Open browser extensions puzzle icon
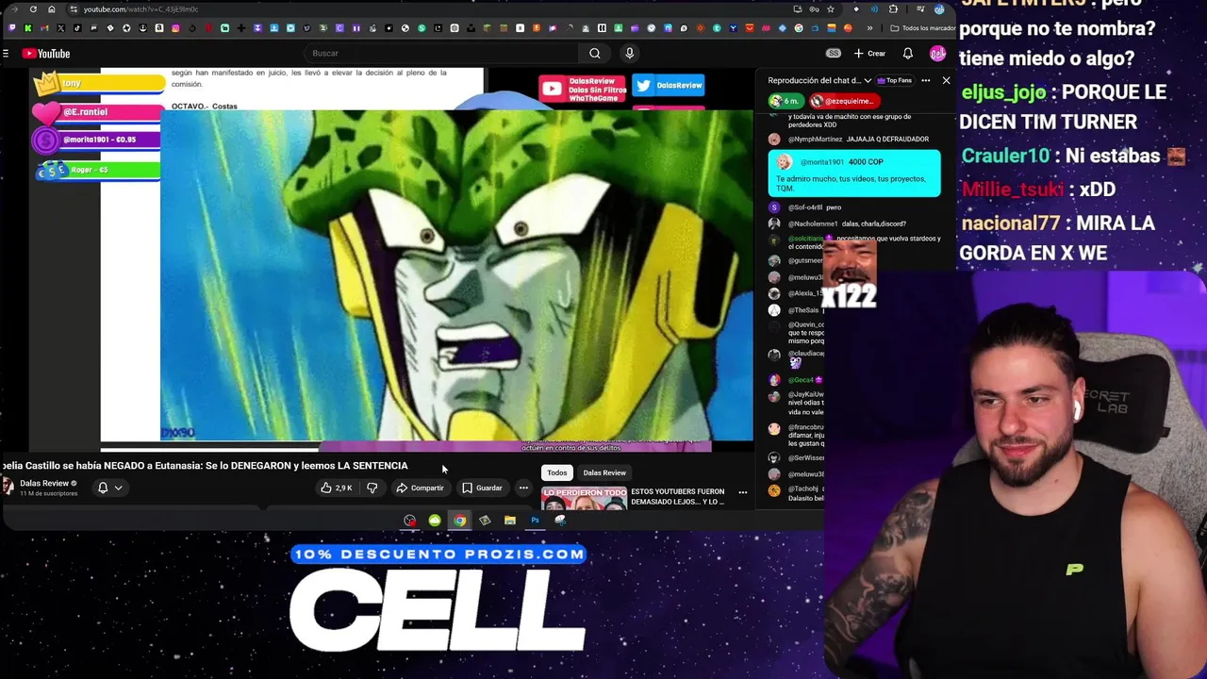Screen dimensions: 1207x679 [x=893, y=9]
